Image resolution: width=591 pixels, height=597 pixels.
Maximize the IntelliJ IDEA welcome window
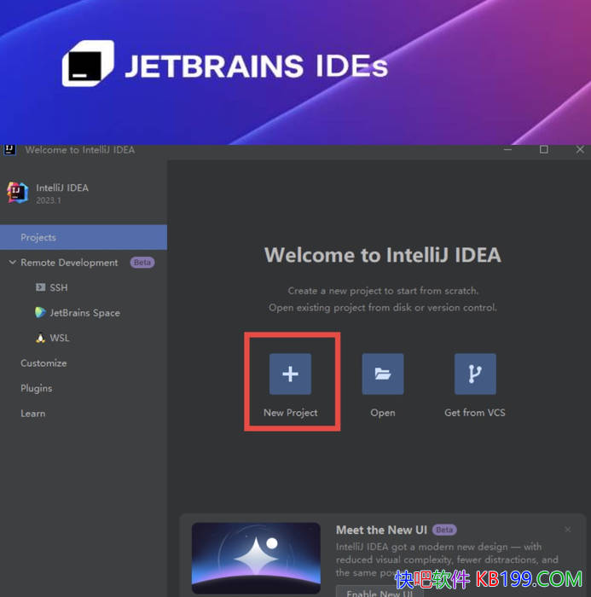pyautogui.click(x=544, y=149)
